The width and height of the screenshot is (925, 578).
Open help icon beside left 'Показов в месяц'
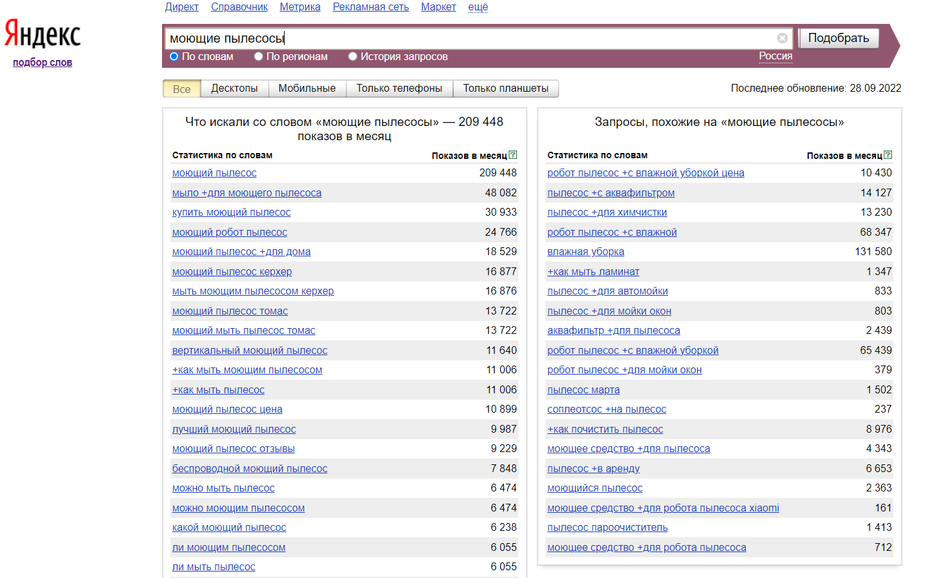coord(513,155)
